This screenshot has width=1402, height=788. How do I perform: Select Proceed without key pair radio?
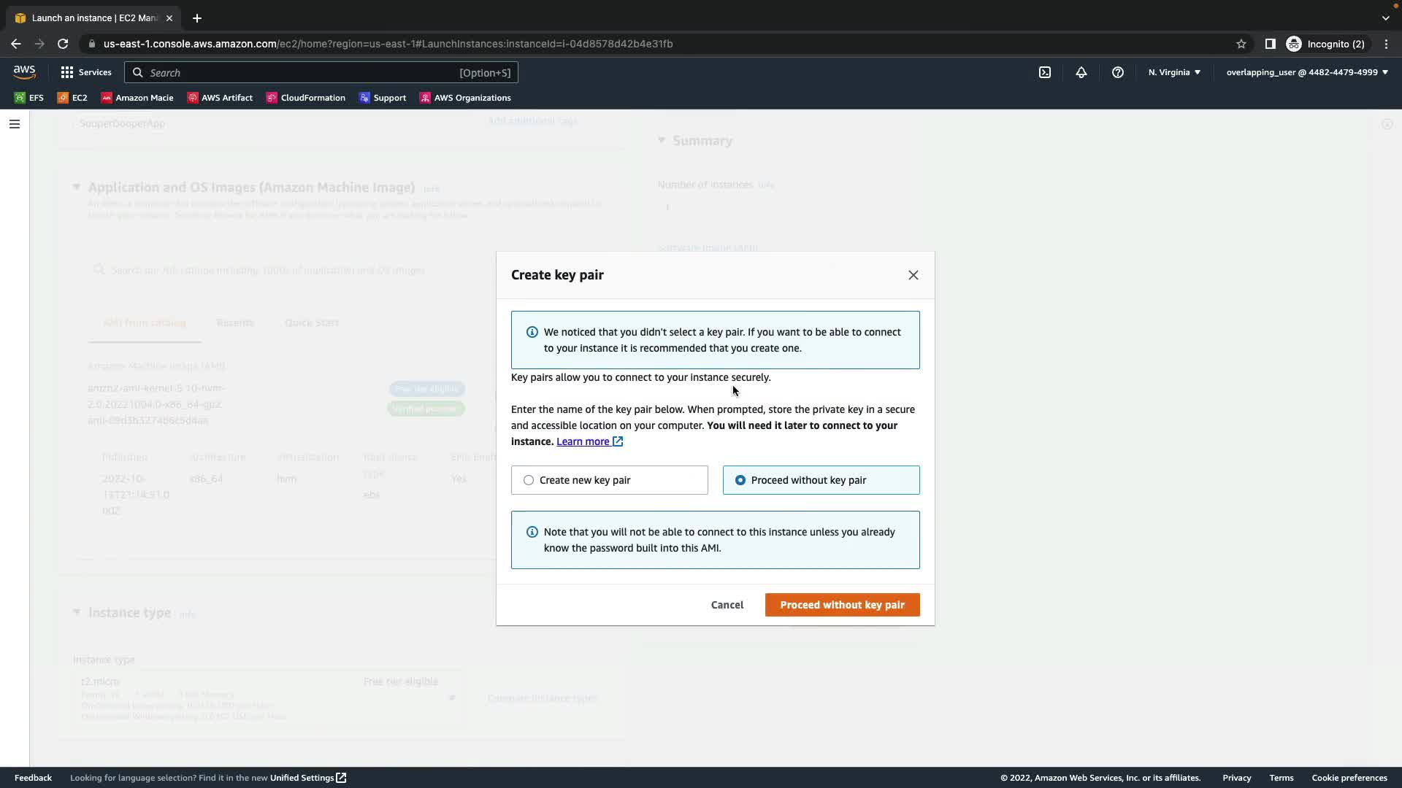(740, 480)
